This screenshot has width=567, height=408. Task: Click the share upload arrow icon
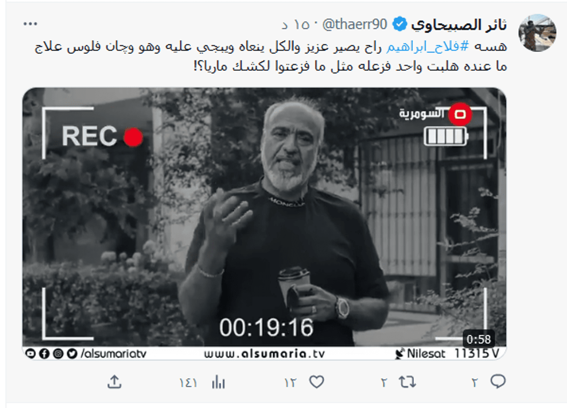tap(114, 382)
